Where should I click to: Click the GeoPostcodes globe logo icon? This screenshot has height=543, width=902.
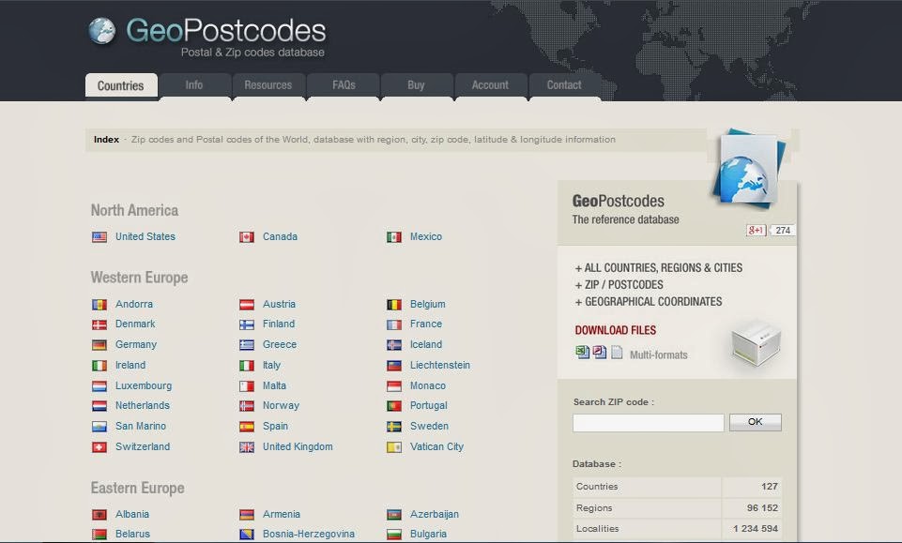pyautogui.click(x=102, y=30)
